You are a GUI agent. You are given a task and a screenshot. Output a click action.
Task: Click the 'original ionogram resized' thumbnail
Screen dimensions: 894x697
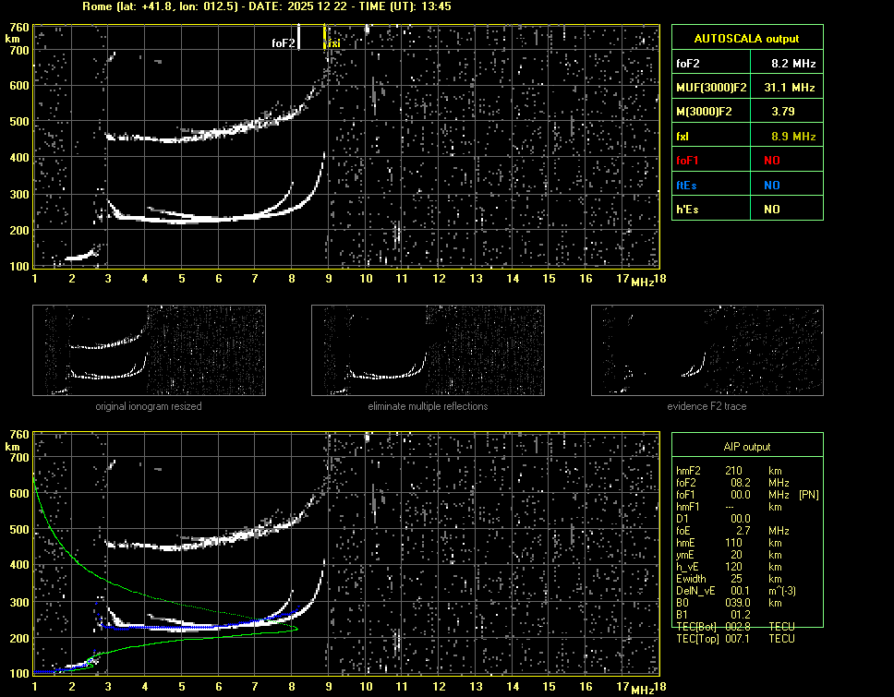pos(149,350)
